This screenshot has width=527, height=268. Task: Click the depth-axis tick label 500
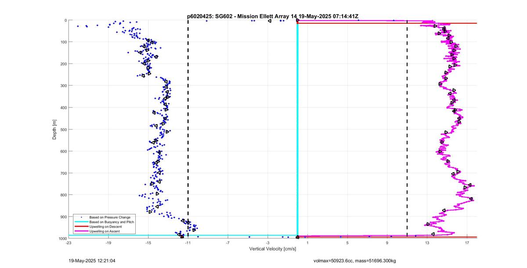pos(63,129)
